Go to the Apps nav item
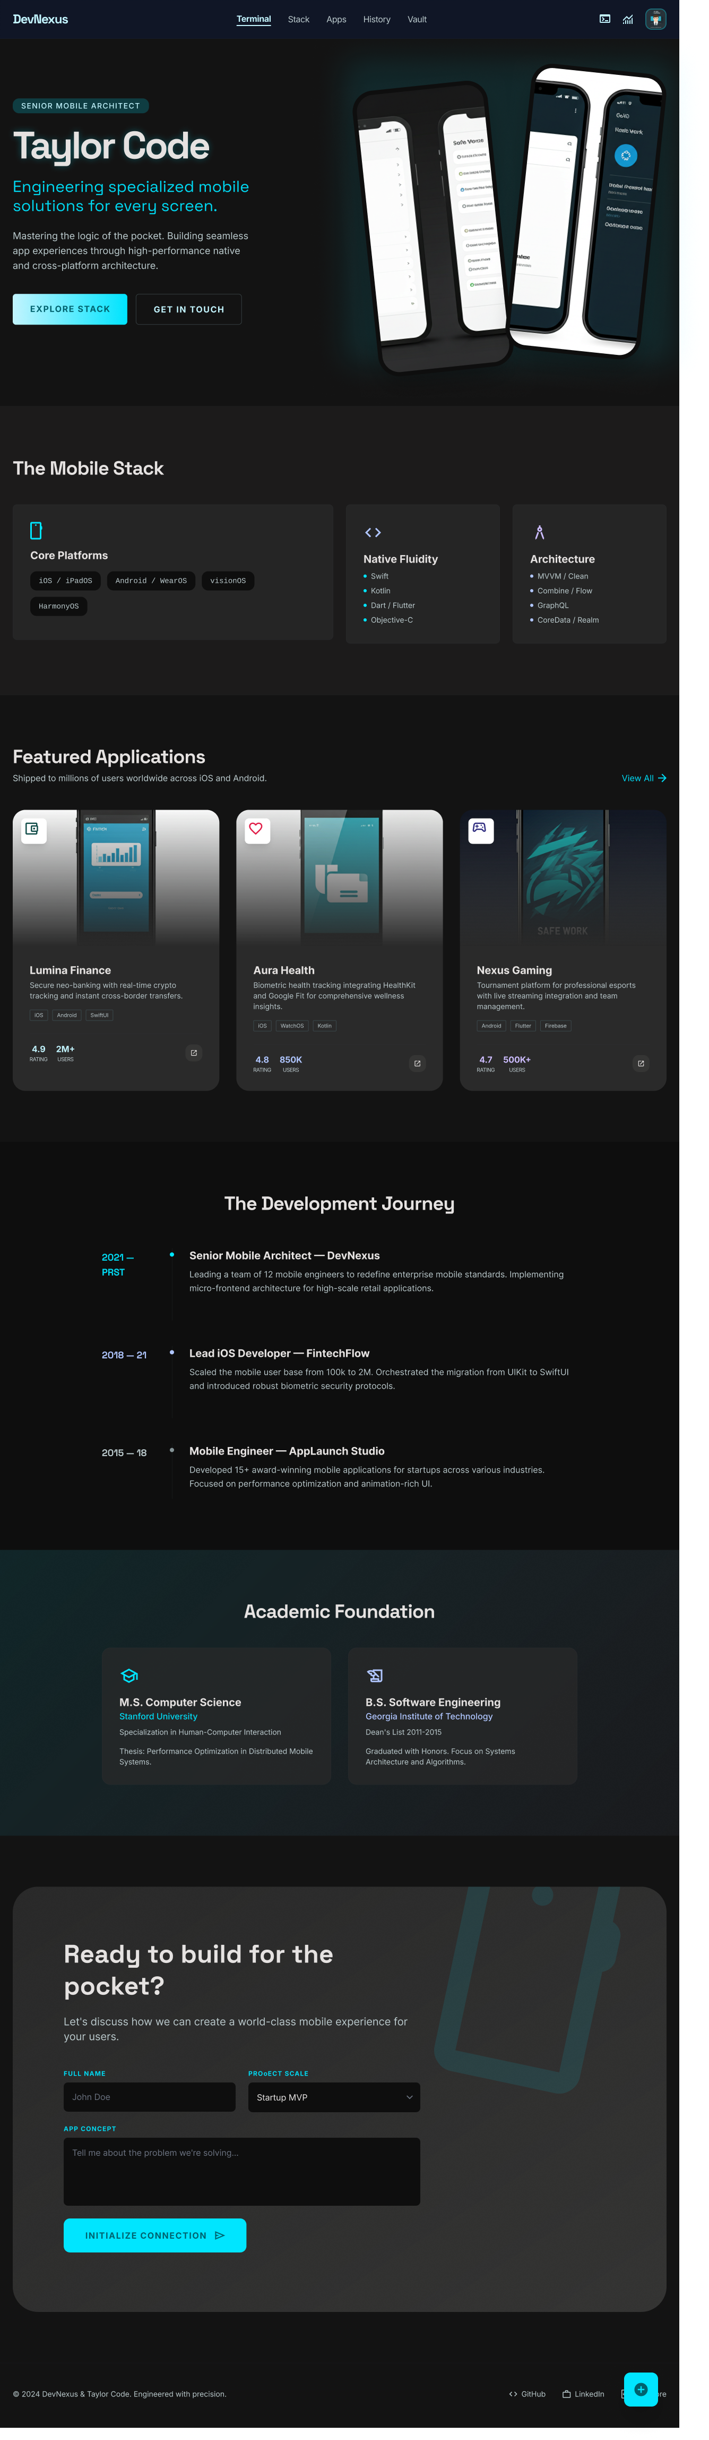709x2440 pixels. click(x=336, y=19)
